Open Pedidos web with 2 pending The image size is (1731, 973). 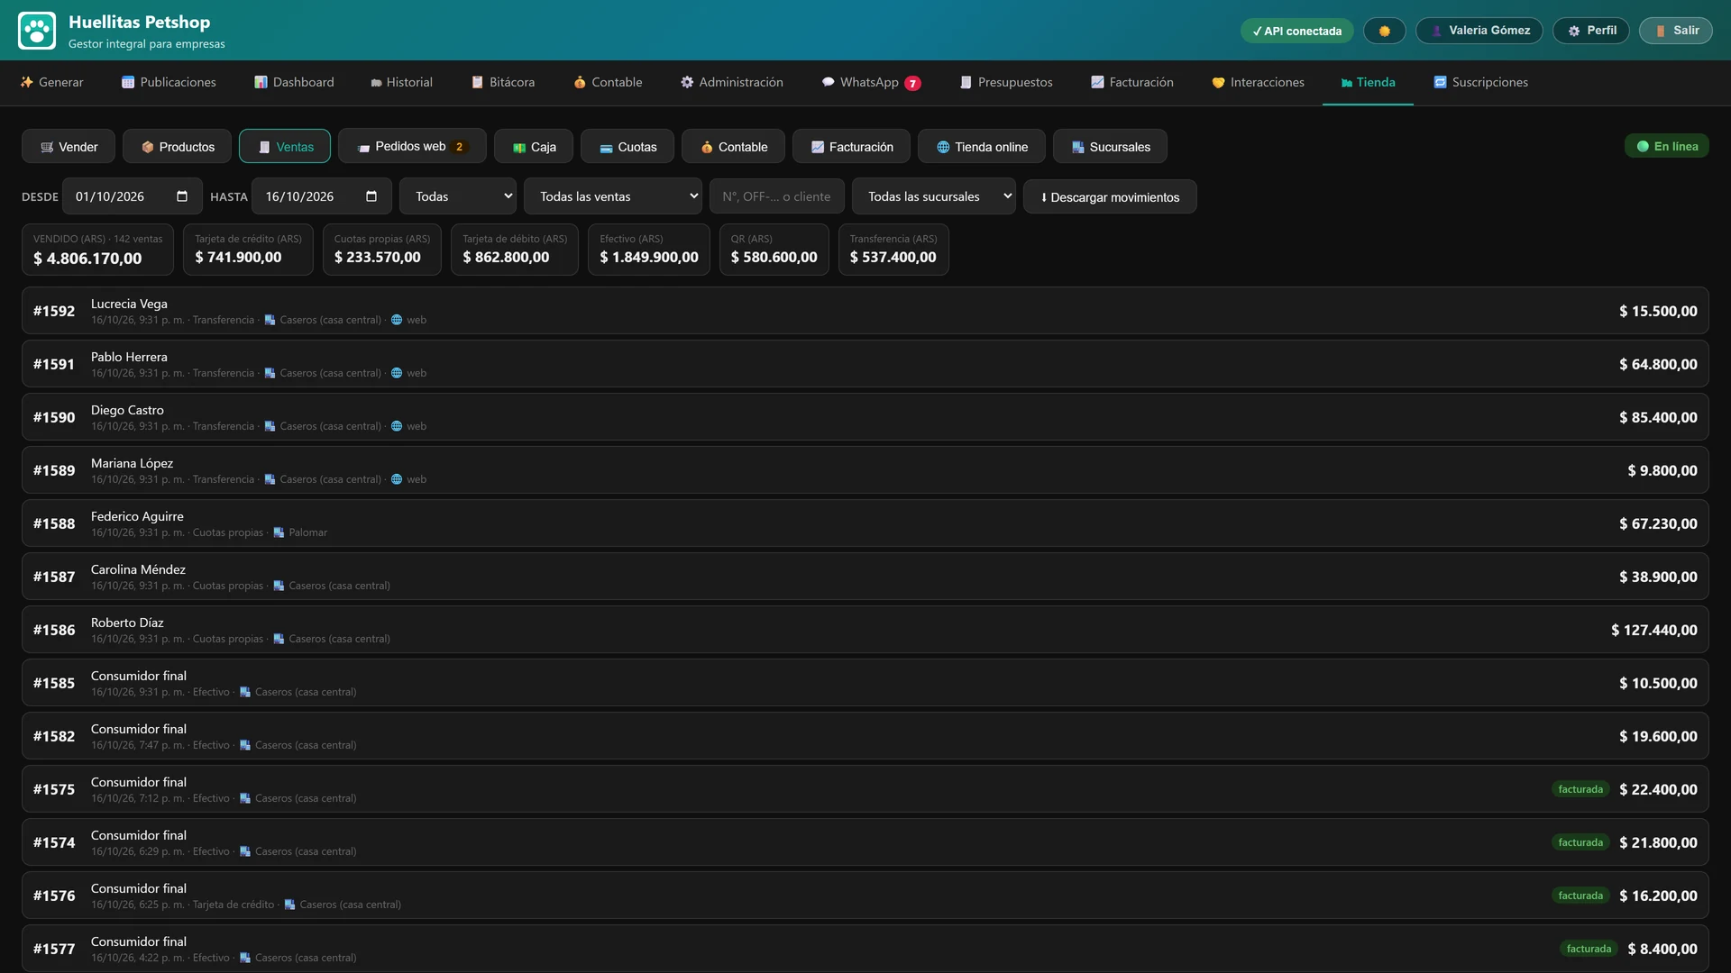click(x=412, y=146)
